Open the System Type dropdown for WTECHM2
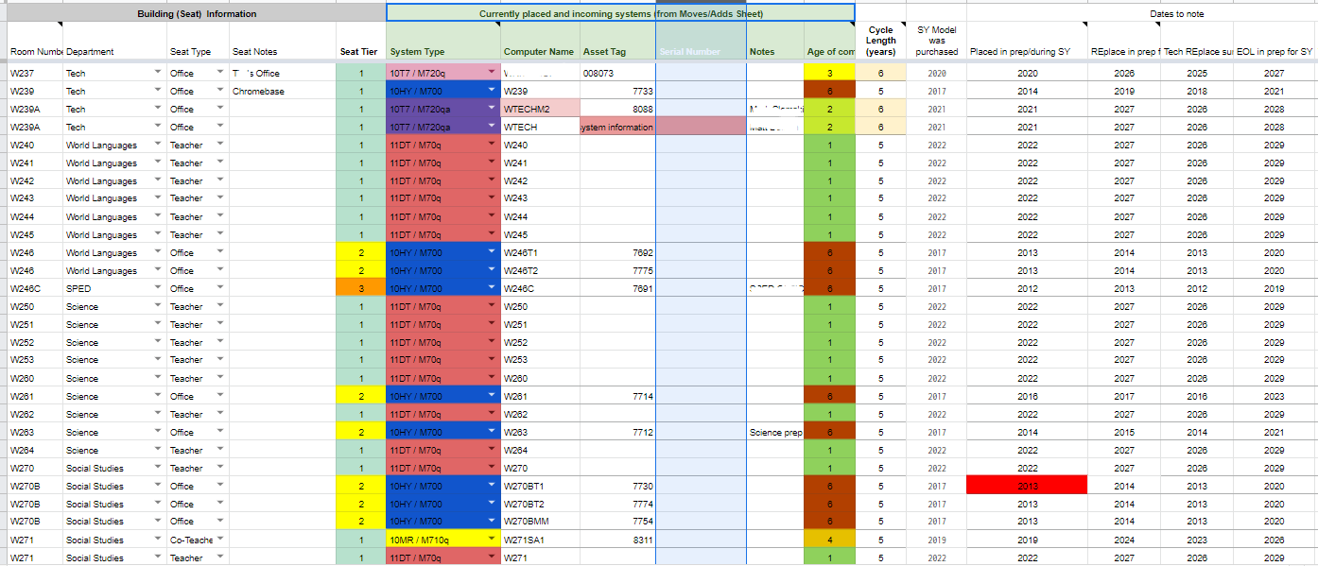Image resolution: width=1318 pixels, height=566 pixels. 492,109
